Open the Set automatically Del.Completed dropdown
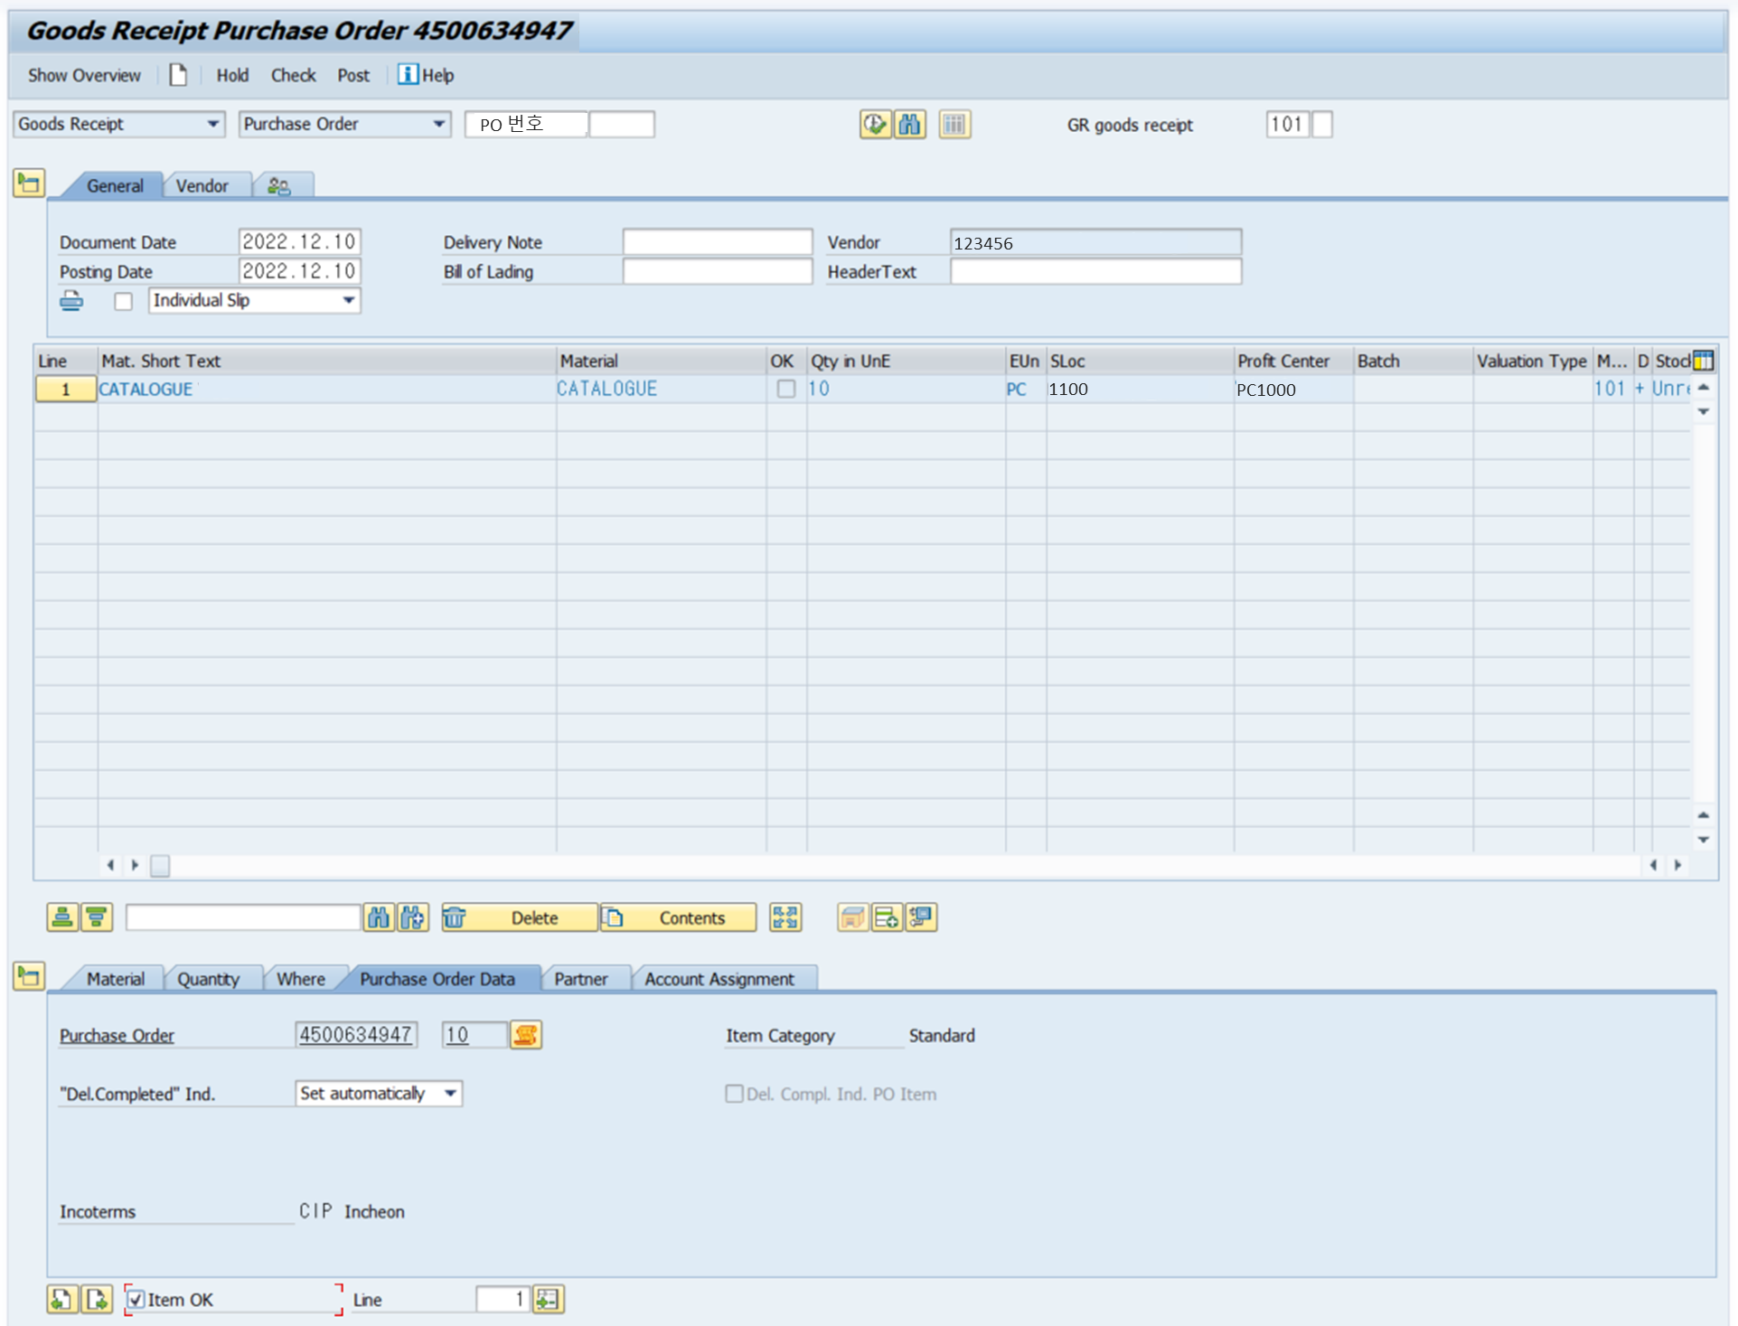The width and height of the screenshot is (1738, 1326). (x=450, y=1094)
